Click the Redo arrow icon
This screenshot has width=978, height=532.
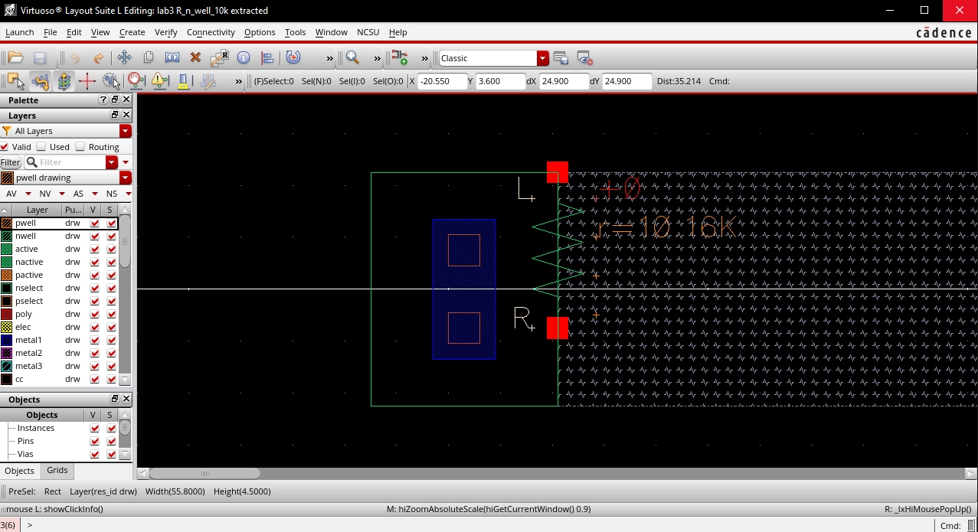[x=98, y=58]
